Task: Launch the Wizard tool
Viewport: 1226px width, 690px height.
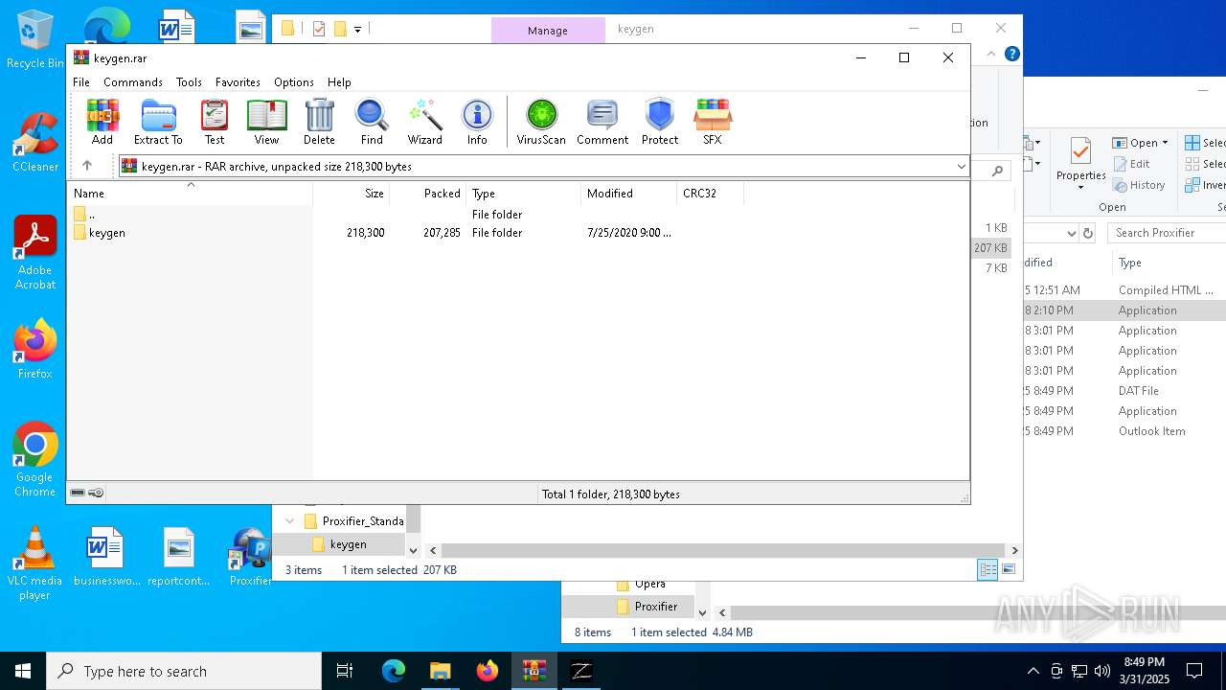Action: [424, 122]
